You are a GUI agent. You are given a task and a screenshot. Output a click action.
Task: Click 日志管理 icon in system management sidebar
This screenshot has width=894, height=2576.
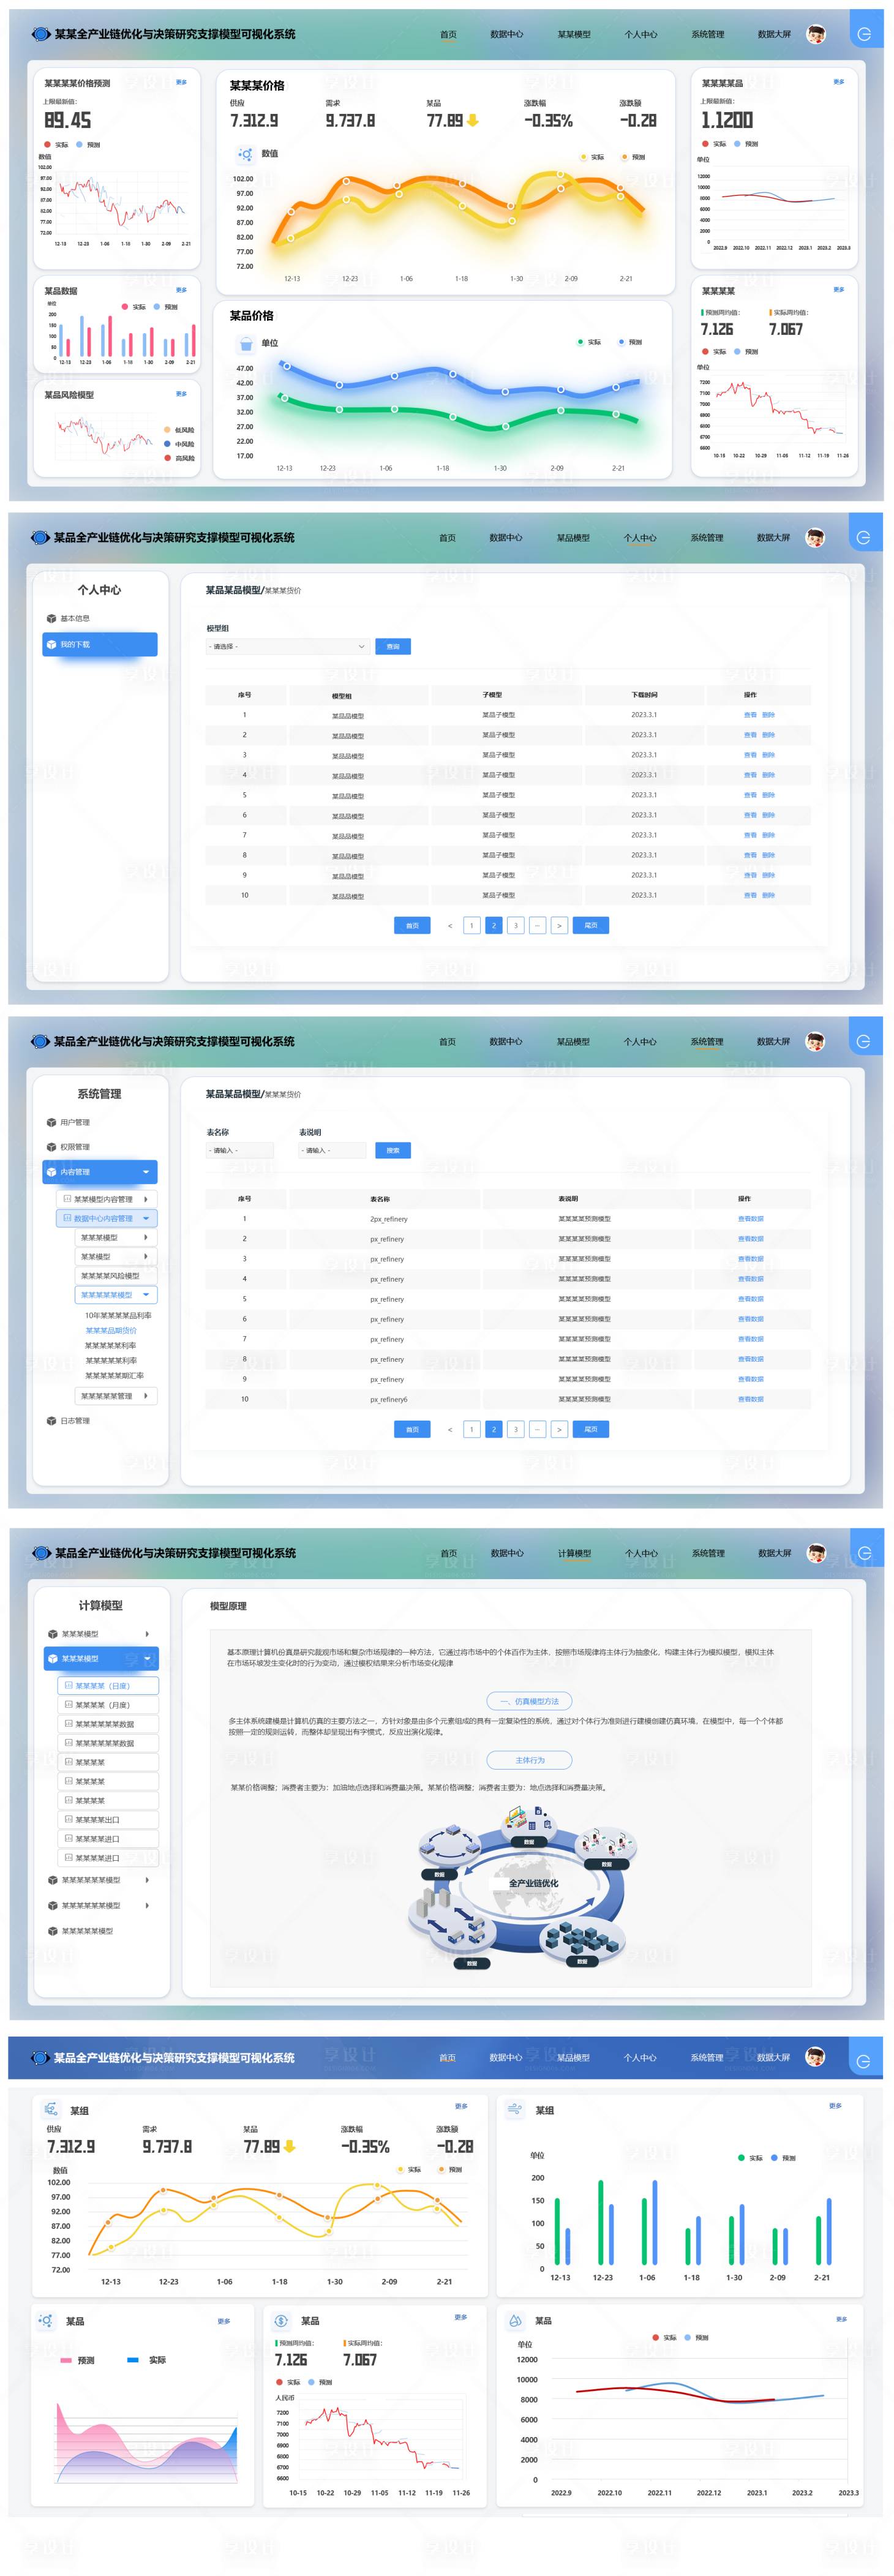pyautogui.click(x=51, y=1420)
